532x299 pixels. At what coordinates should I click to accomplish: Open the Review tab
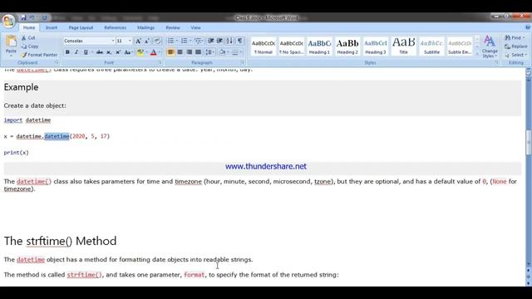pyautogui.click(x=173, y=27)
